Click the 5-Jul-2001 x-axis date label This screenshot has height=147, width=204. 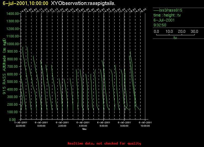click(21, 122)
